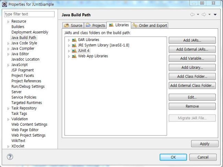Viewport: 223px width, 167px height.
Task: Expand the EAR Libraries node
Action: point(69,40)
